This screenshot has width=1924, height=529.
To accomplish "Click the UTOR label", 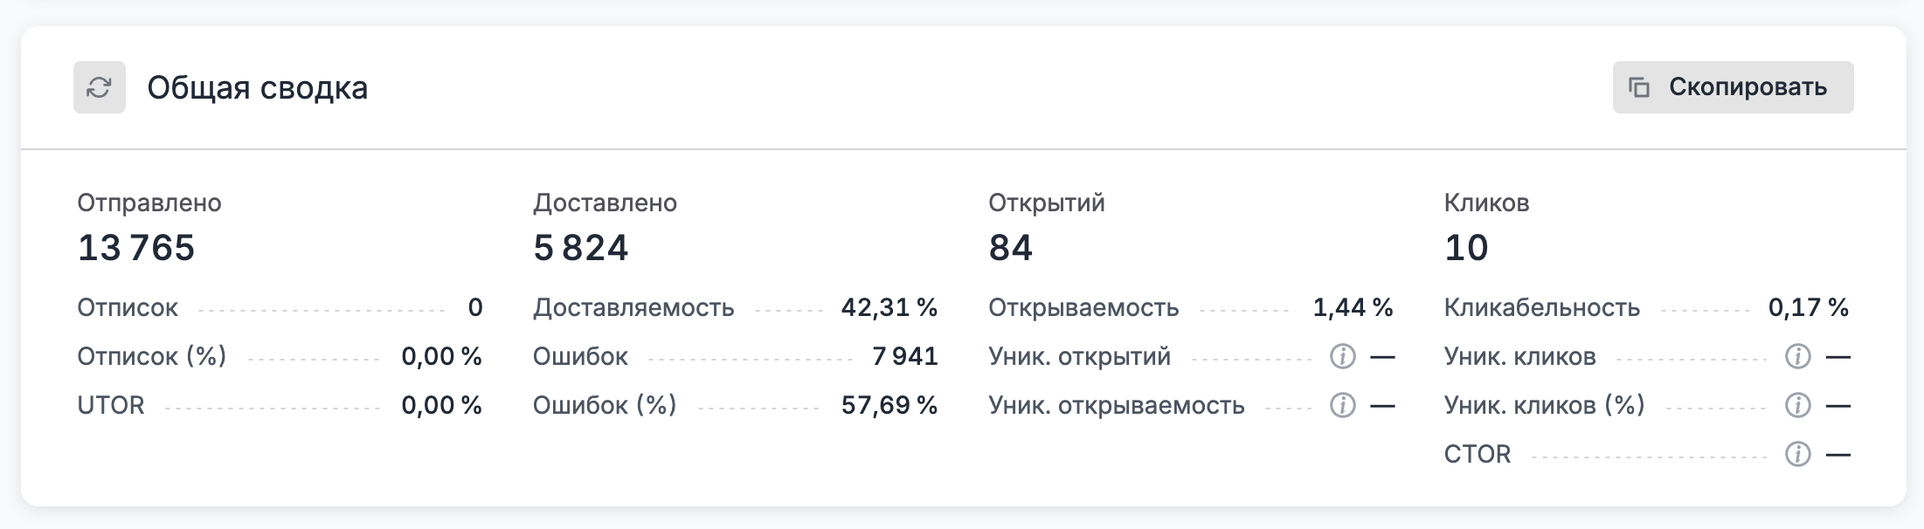I will 111,405.
